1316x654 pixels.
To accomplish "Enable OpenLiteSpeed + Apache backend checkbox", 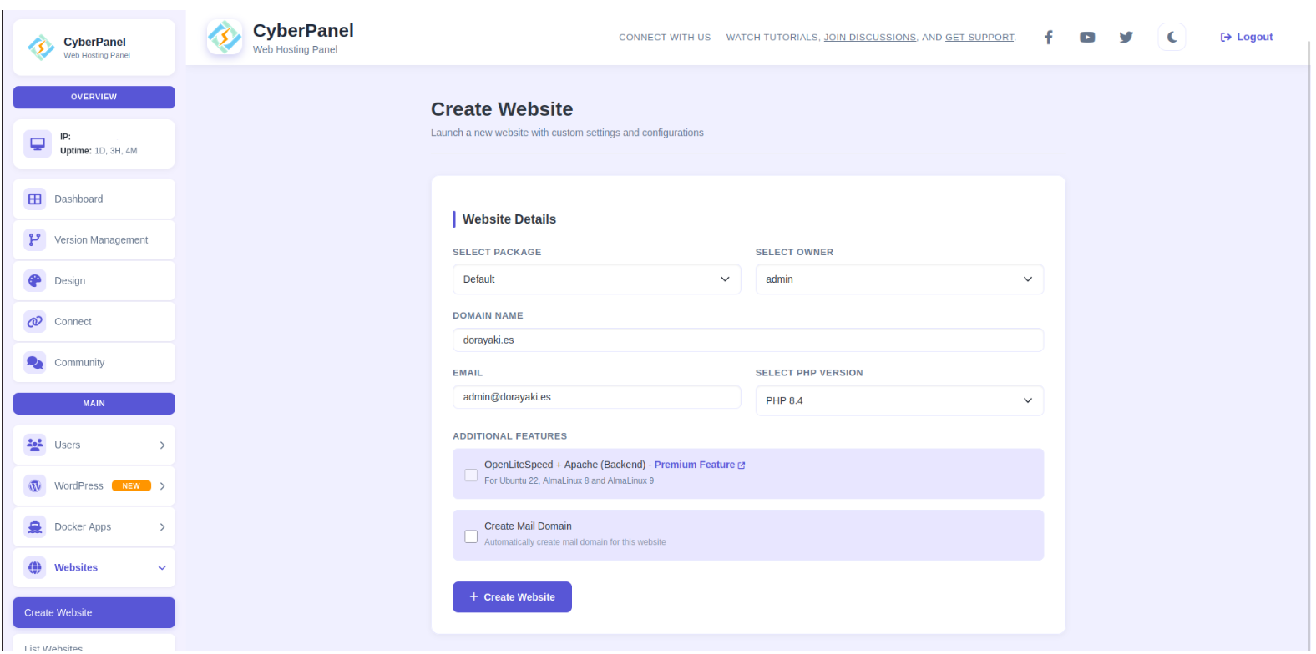I will [x=471, y=475].
